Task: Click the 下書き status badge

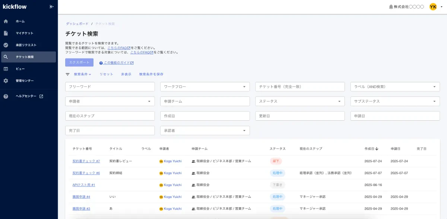Action: 277,185
